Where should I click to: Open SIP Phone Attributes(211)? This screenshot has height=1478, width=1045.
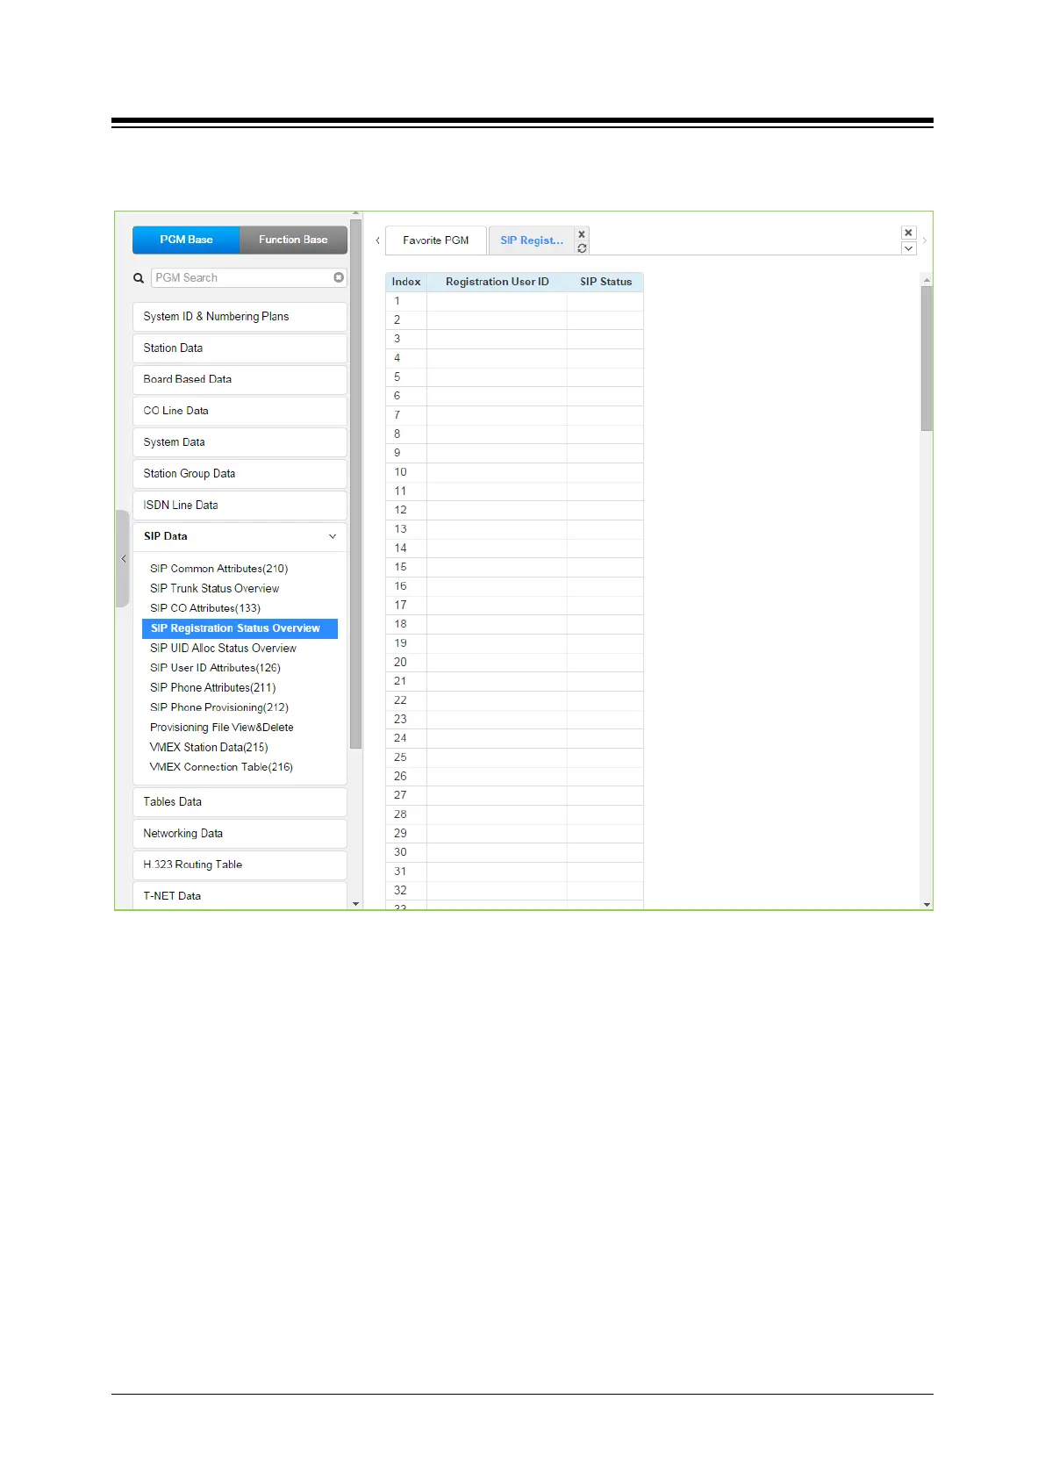click(x=212, y=688)
